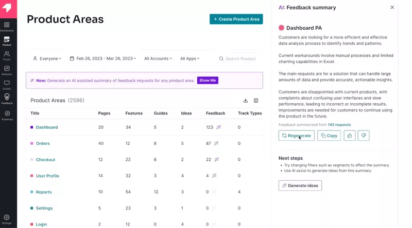Give thumbs up to the summary
This screenshot has height=228, width=412.
350,136
